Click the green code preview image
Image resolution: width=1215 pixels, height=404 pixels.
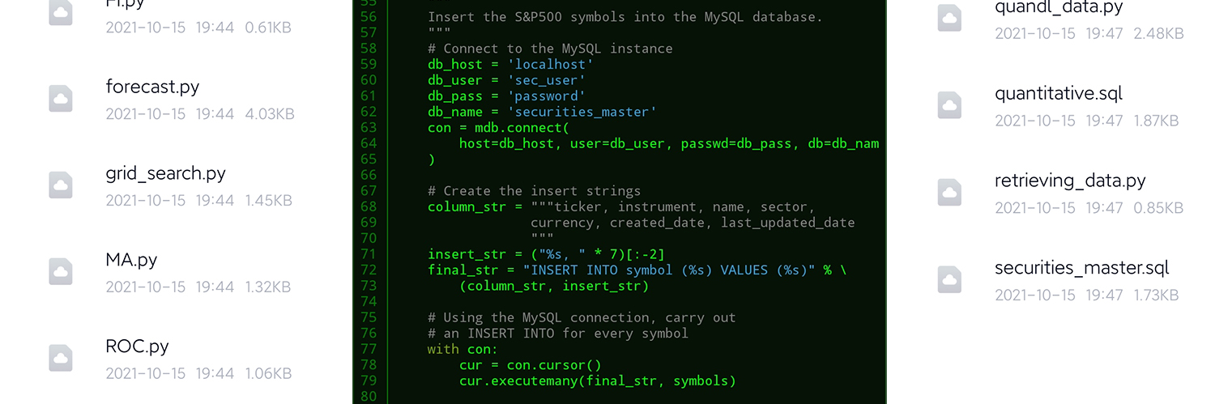620,202
